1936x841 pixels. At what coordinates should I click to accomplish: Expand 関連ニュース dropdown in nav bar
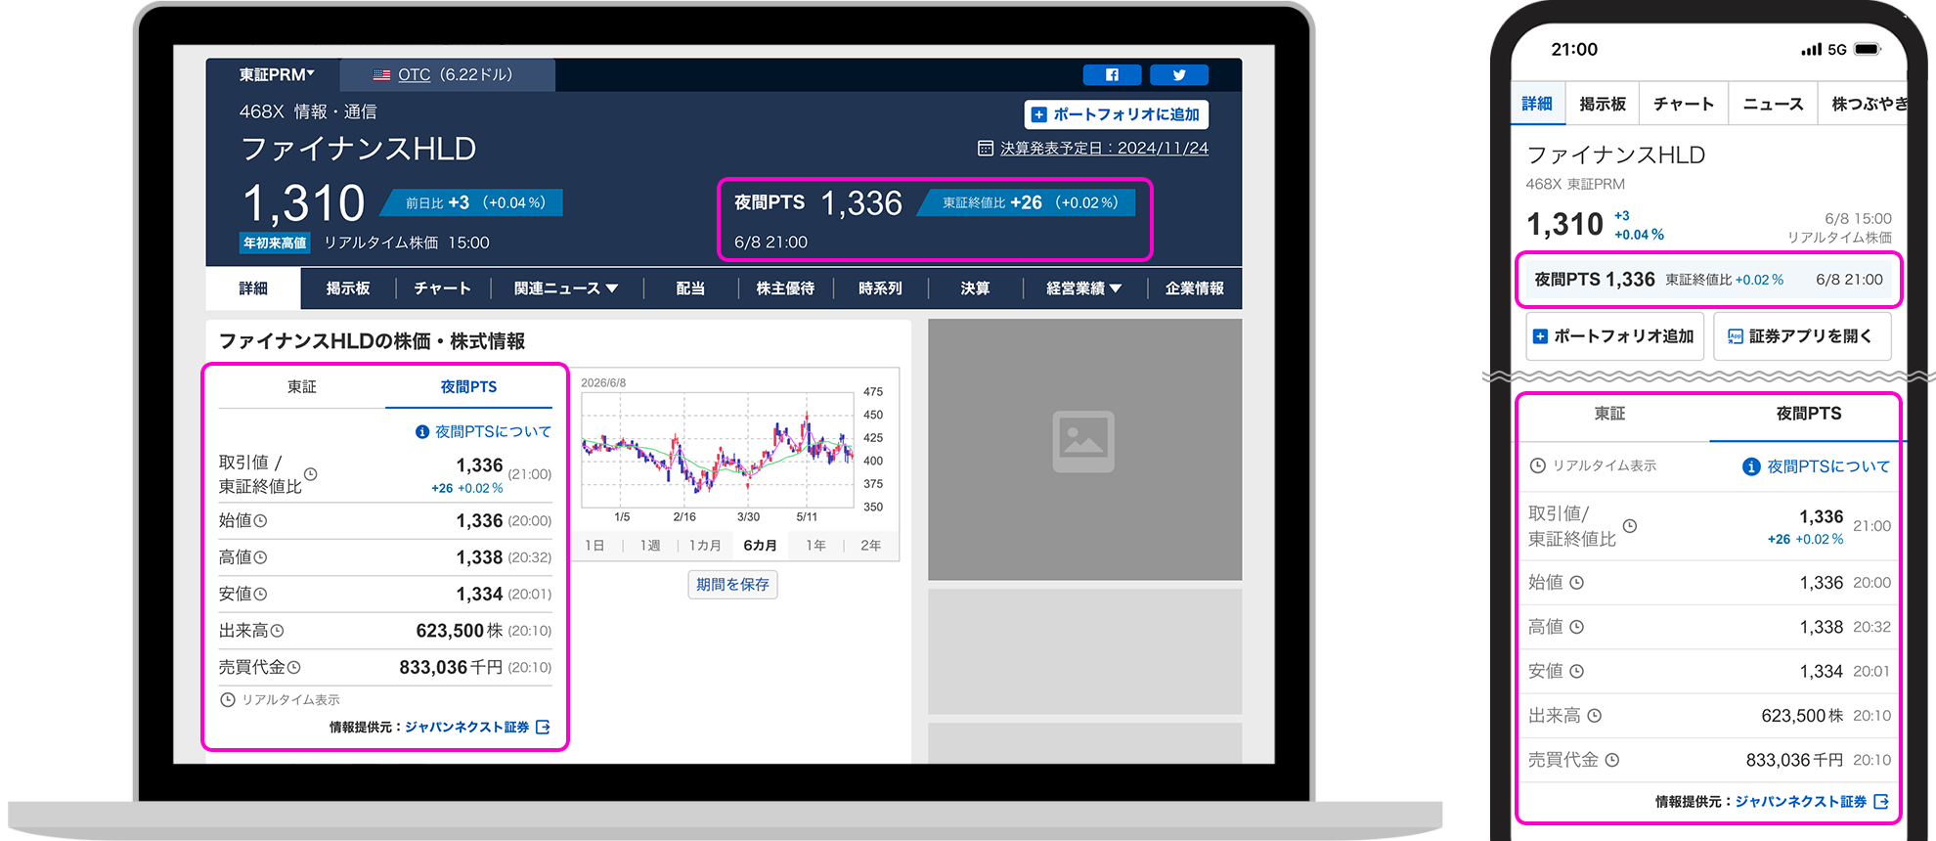[x=566, y=288]
